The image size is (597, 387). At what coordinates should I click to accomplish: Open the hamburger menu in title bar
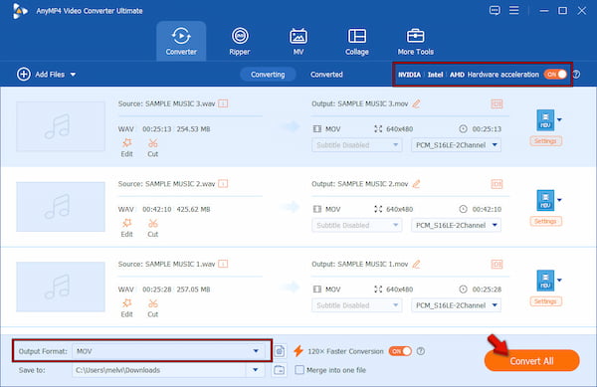[x=514, y=10]
